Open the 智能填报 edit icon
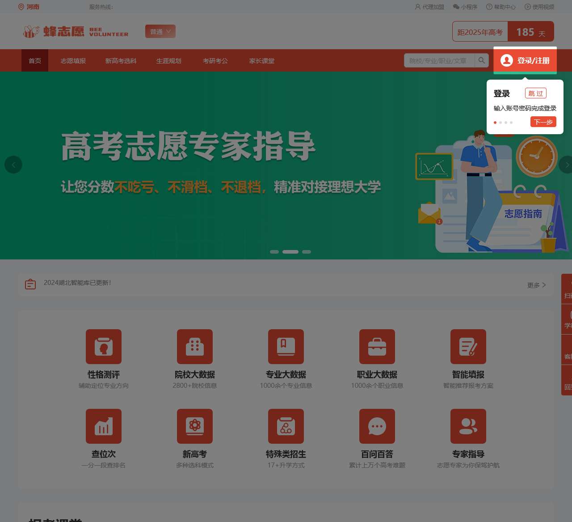Image resolution: width=572 pixels, height=522 pixels. (468, 347)
